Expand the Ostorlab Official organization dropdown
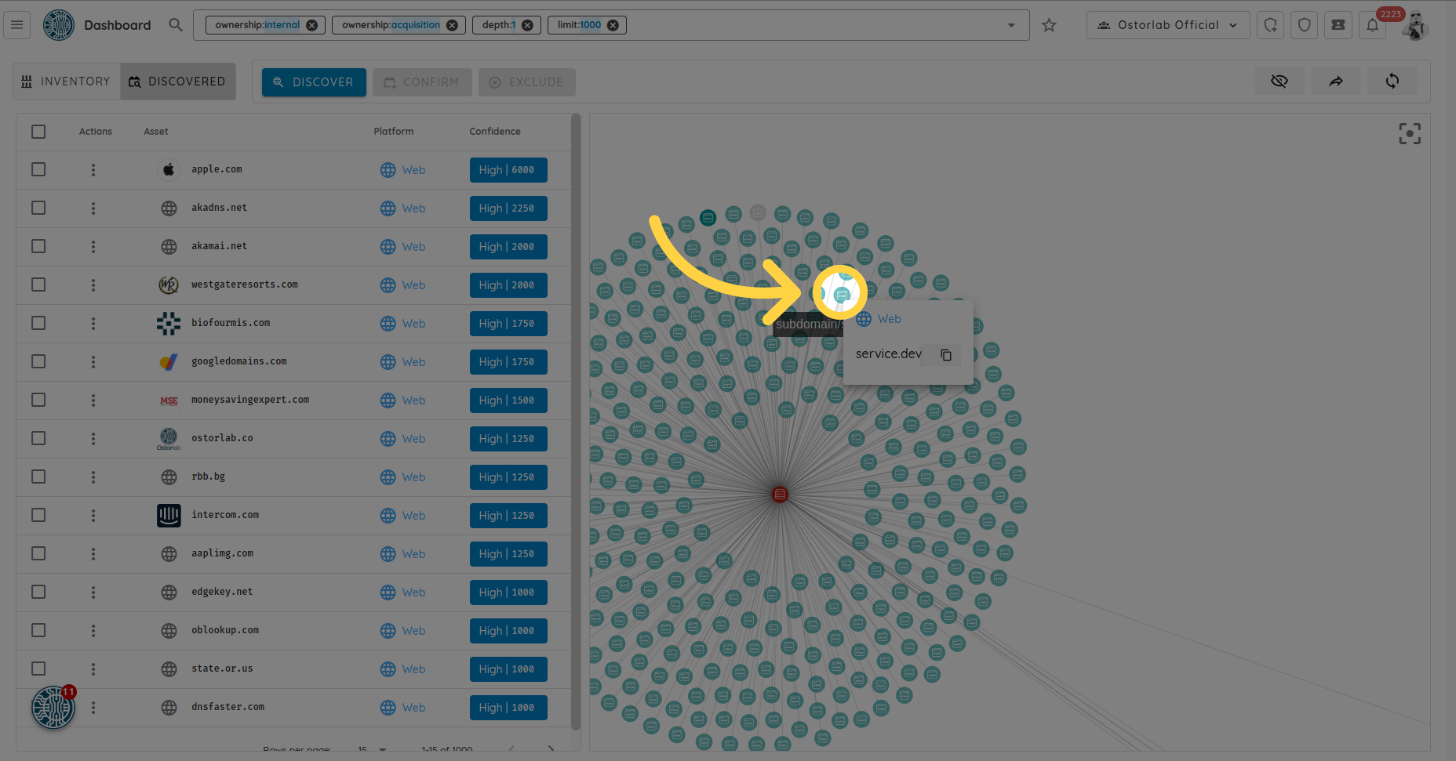This screenshot has height=761, width=1456. pos(1167,25)
